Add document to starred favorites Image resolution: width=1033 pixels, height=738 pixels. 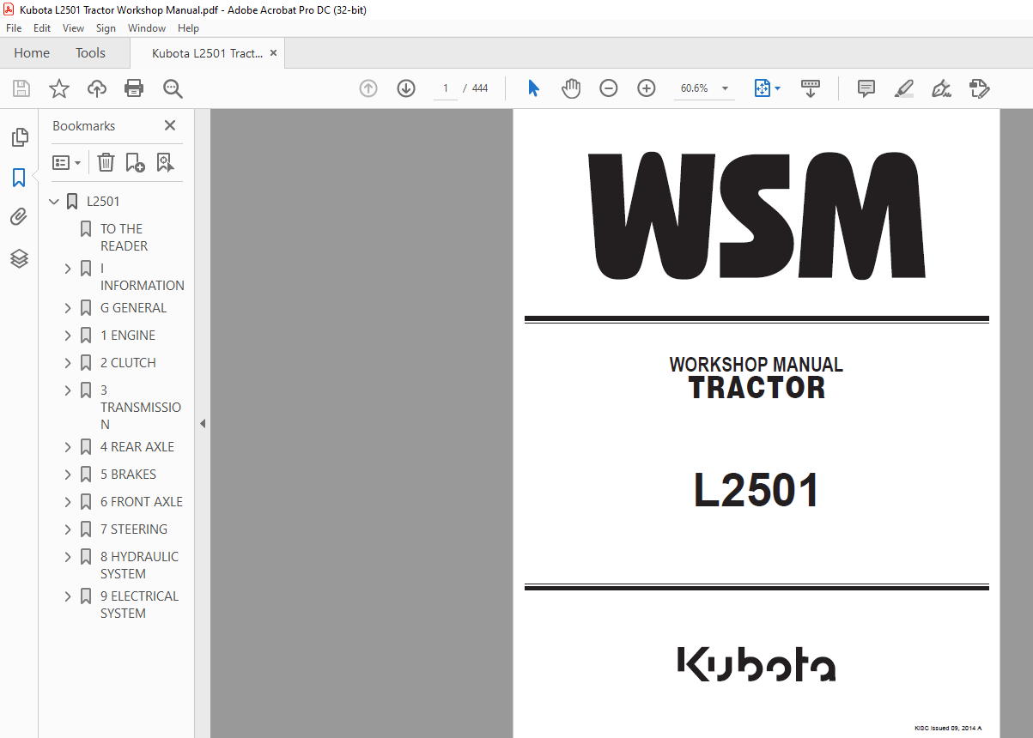pos(58,88)
